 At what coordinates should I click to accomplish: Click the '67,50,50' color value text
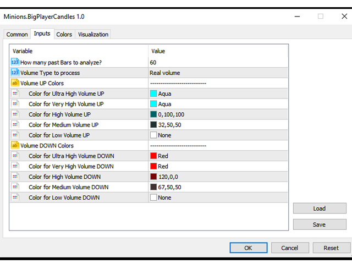[x=170, y=187]
